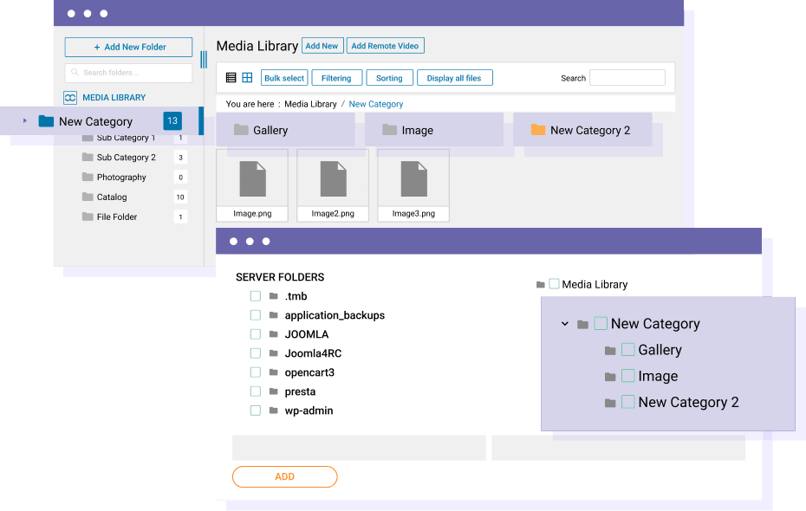
Task: Check the JOOMLA server folder checkbox
Action: click(x=256, y=333)
